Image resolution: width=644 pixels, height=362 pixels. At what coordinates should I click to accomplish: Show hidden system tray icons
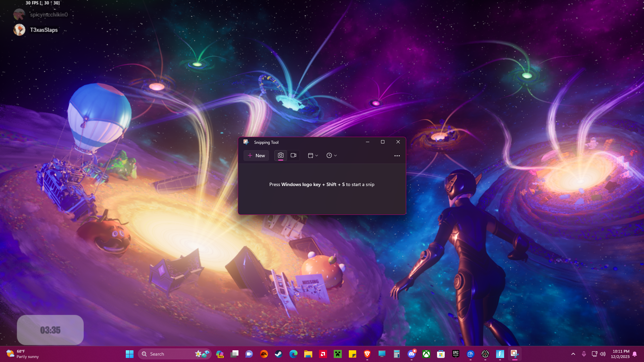click(x=573, y=354)
